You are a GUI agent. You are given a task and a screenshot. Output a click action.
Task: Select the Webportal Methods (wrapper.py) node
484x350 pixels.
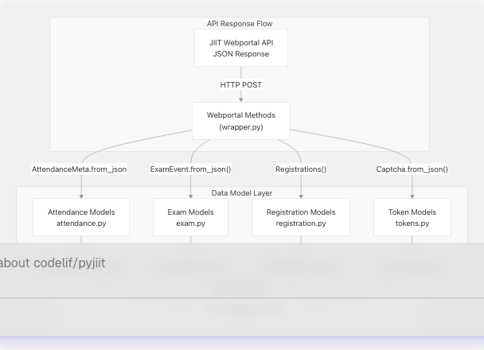[240, 121]
